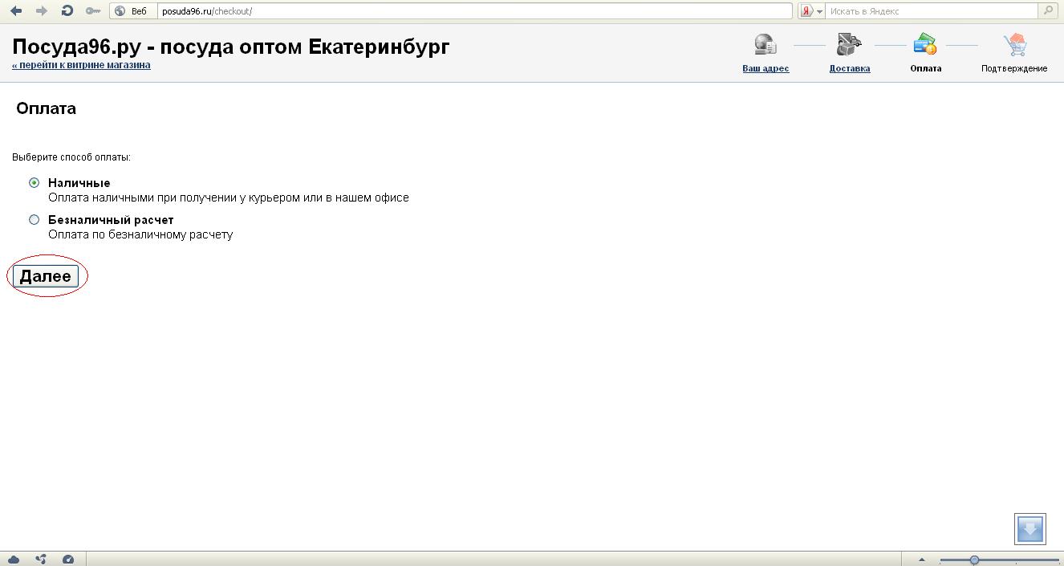This screenshot has width=1064, height=566.
Task: Click the Безналичный расчет label
Action: click(111, 220)
